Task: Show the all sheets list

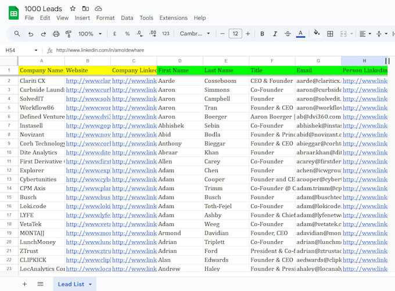Action: [x=40, y=284]
